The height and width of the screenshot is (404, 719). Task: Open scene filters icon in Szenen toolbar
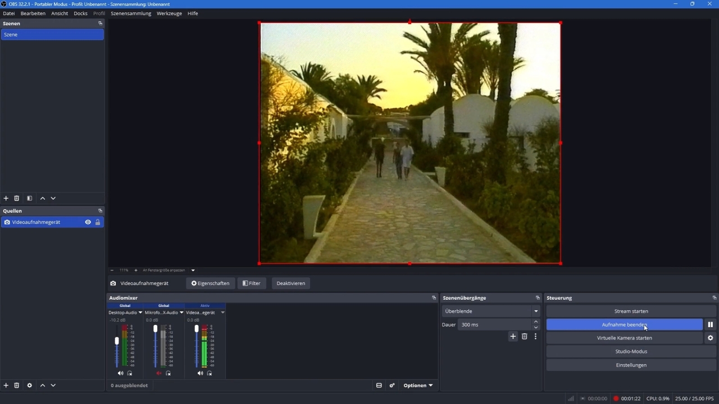pyautogui.click(x=30, y=198)
